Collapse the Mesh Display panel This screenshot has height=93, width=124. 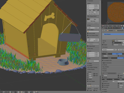coord(88,69)
